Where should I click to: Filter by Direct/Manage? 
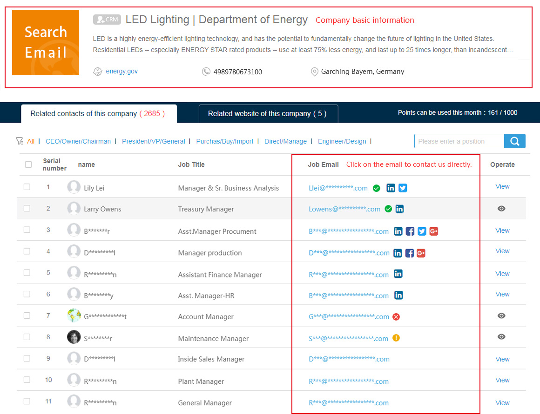285,141
